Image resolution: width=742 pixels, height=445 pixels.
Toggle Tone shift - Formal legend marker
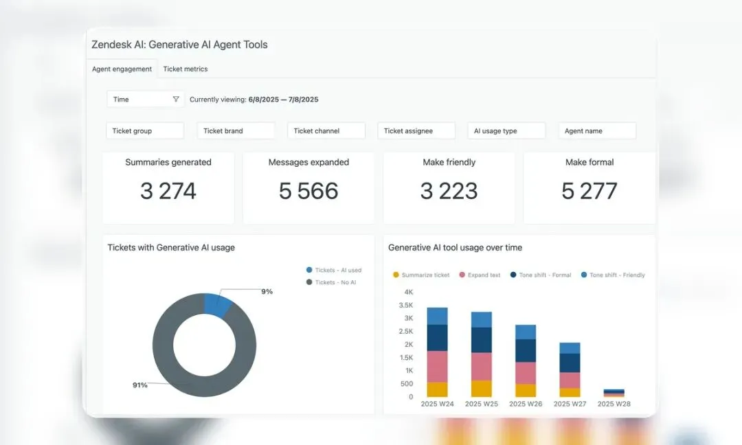(513, 275)
